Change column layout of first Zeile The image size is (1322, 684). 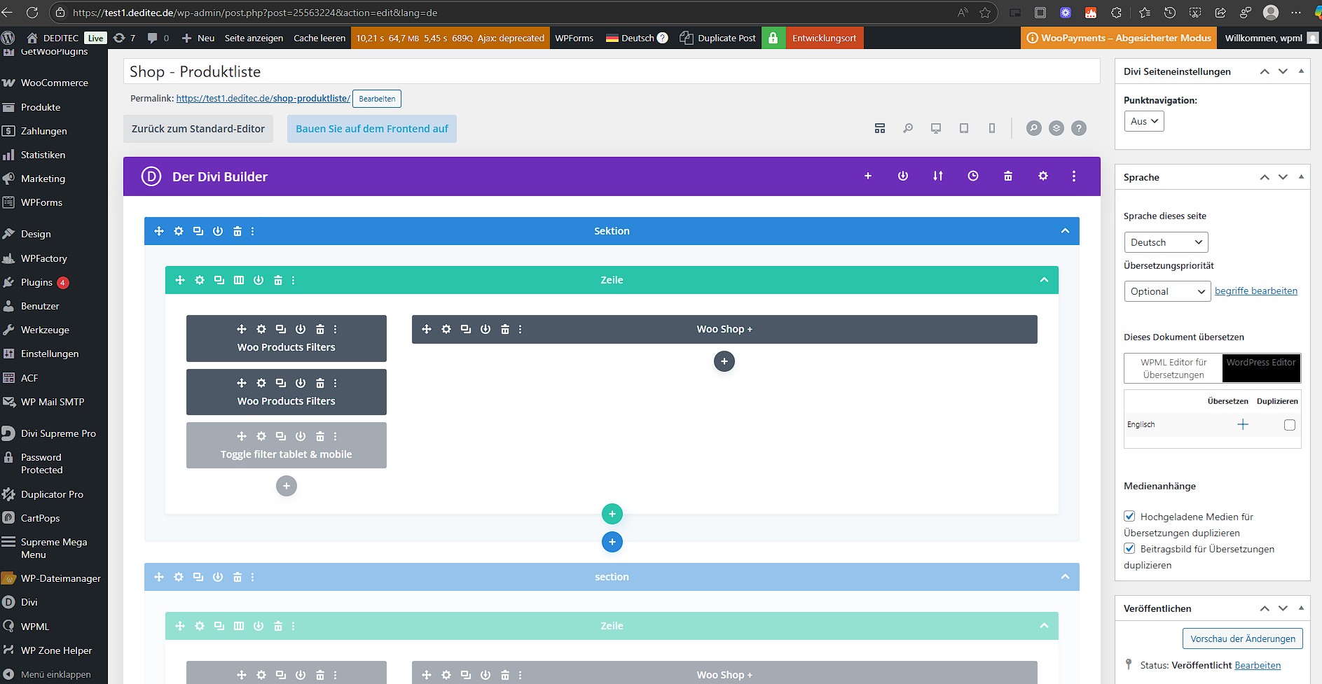(239, 280)
